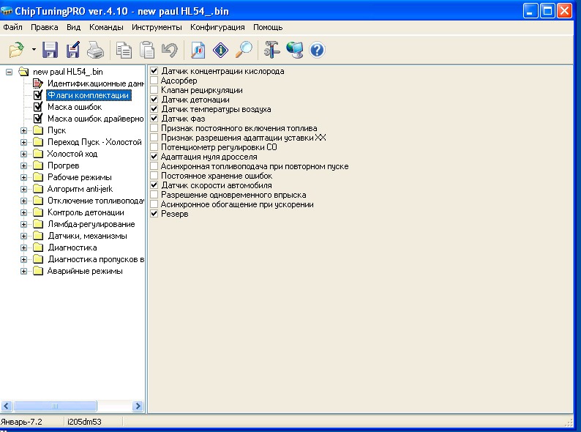
Task: Enable Клапан рециркуляции checkbox
Action: click(x=154, y=90)
